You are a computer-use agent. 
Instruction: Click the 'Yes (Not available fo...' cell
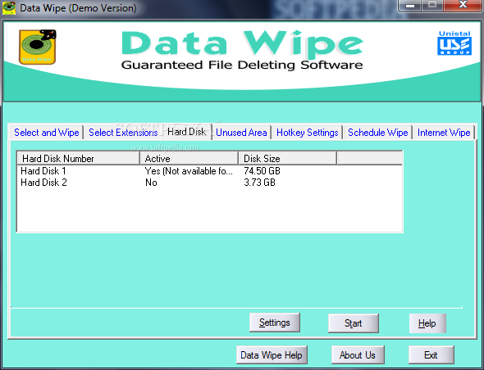(x=189, y=171)
